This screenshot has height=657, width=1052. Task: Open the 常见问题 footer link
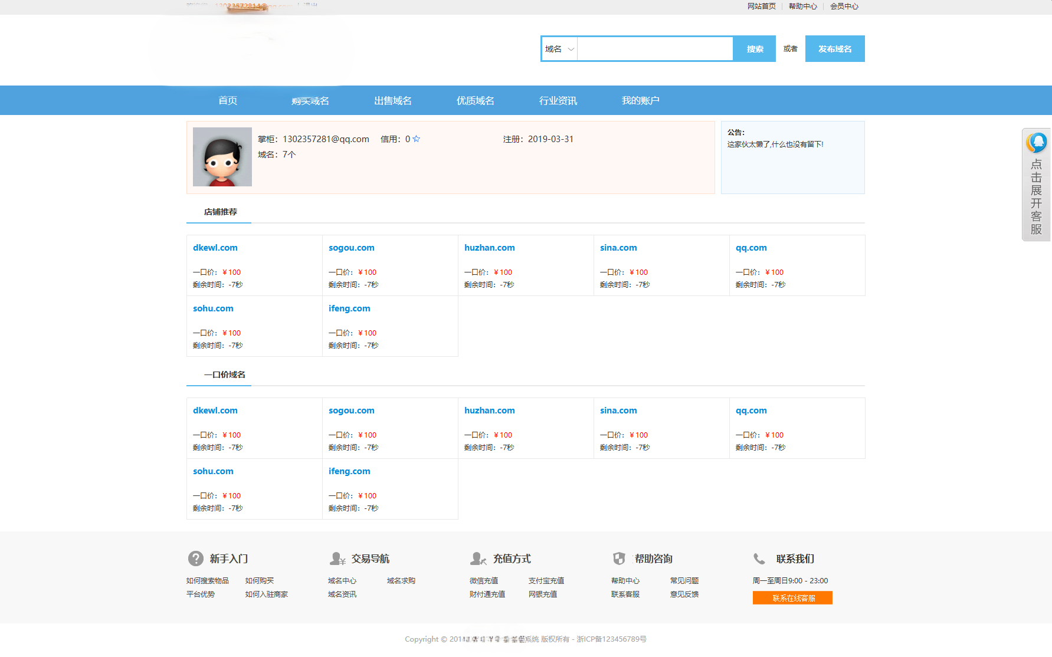click(684, 581)
